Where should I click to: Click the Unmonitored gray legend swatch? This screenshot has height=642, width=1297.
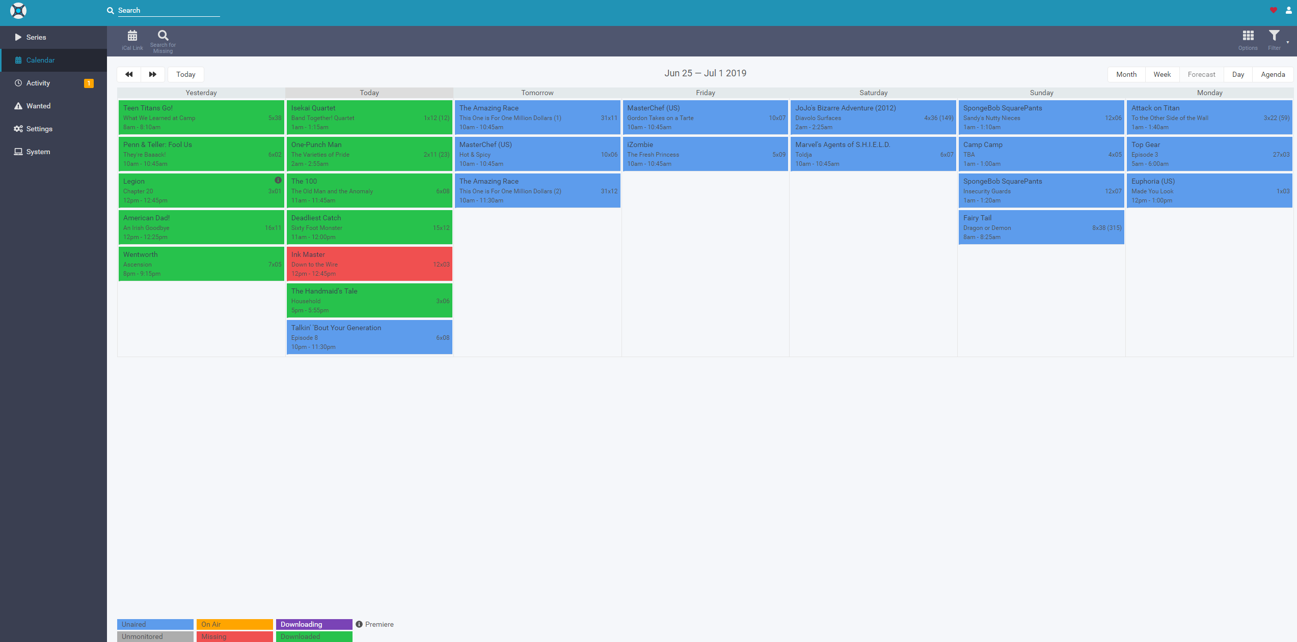click(155, 636)
